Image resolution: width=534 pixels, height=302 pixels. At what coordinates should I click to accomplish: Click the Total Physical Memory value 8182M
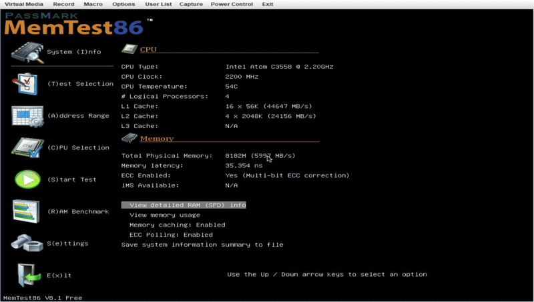click(x=260, y=155)
